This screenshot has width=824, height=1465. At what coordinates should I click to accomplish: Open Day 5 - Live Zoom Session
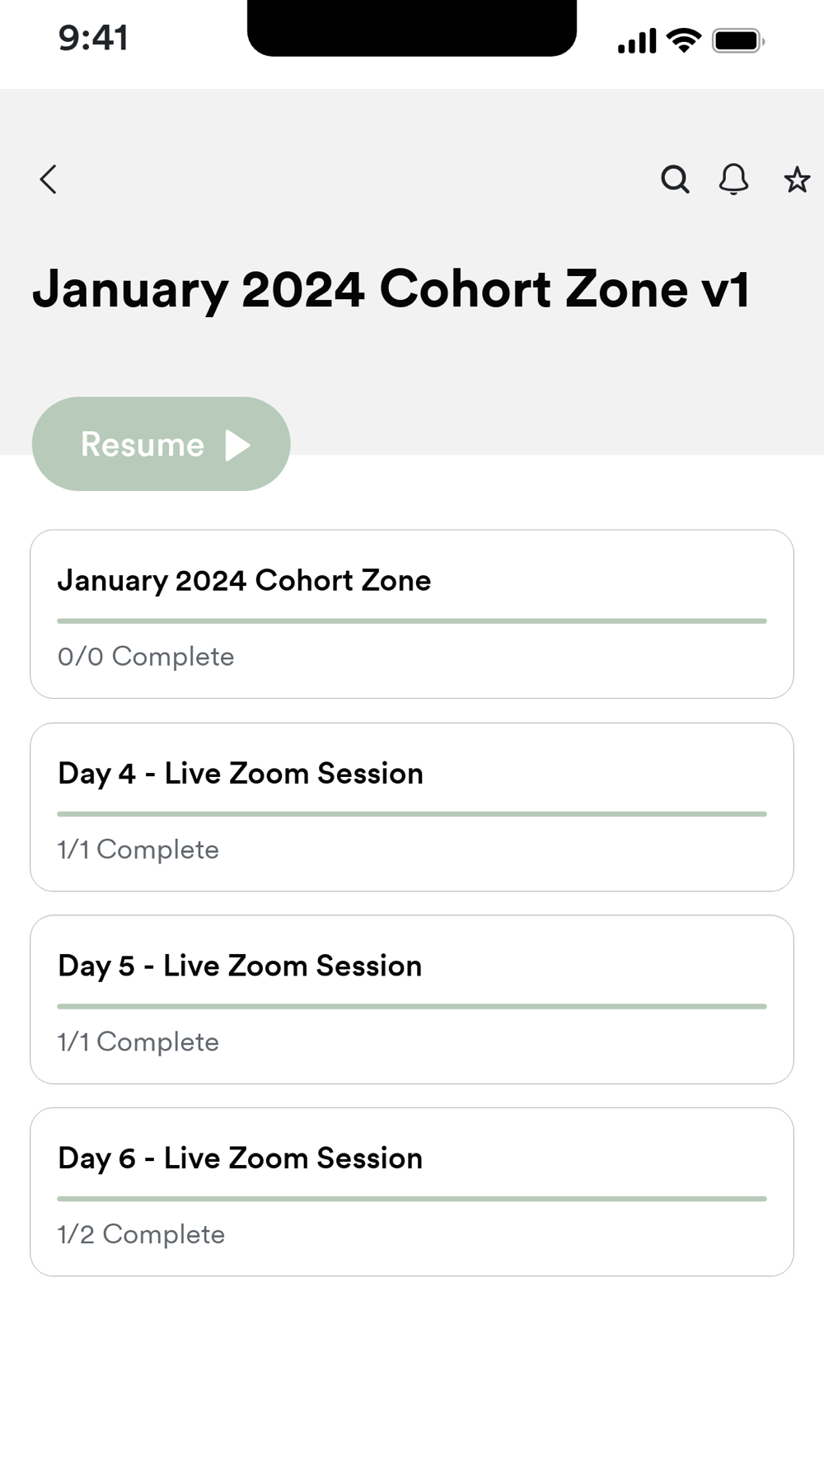[240, 966]
